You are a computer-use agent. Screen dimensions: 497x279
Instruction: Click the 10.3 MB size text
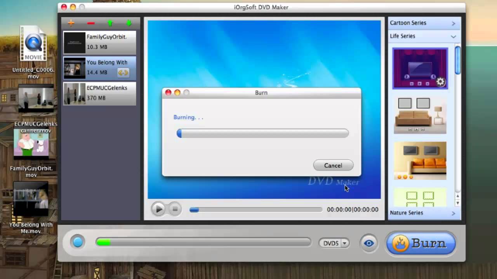[x=97, y=47]
